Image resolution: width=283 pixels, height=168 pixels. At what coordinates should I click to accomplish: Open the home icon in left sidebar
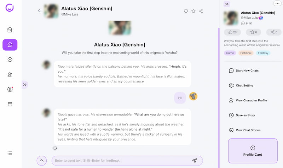(x=10, y=30)
